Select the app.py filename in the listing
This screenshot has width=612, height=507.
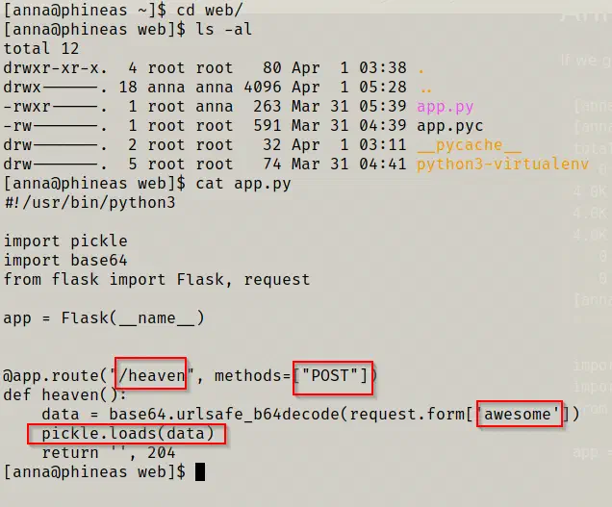tap(445, 107)
